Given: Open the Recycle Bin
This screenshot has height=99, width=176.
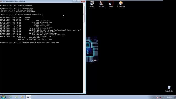Looking at the screenshot, I should pyautogui.click(x=169, y=89).
